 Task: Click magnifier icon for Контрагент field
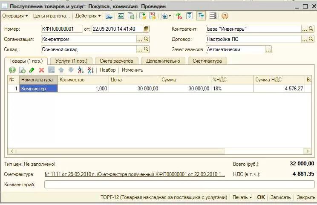[311, 29]
